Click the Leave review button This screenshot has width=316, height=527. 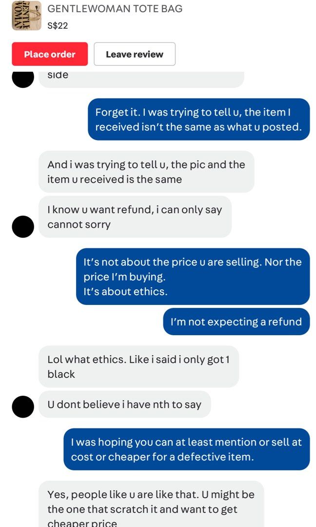point(135,54)
